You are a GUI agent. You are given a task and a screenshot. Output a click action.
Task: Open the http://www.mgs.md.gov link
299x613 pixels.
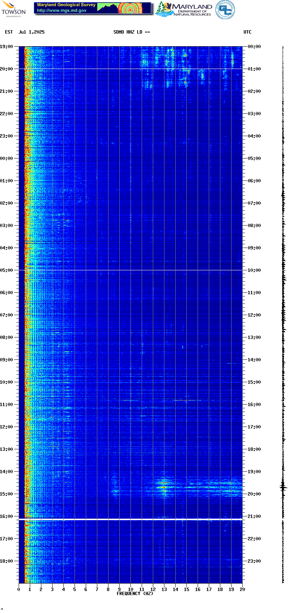[62, 10]
